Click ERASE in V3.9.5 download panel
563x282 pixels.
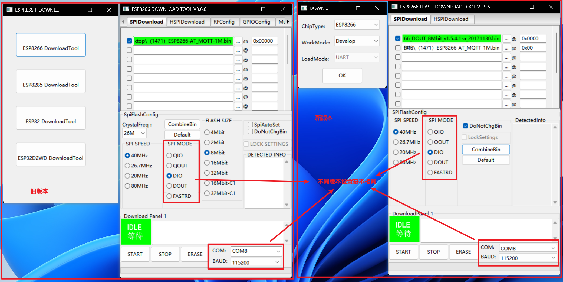tap(463, 252)
